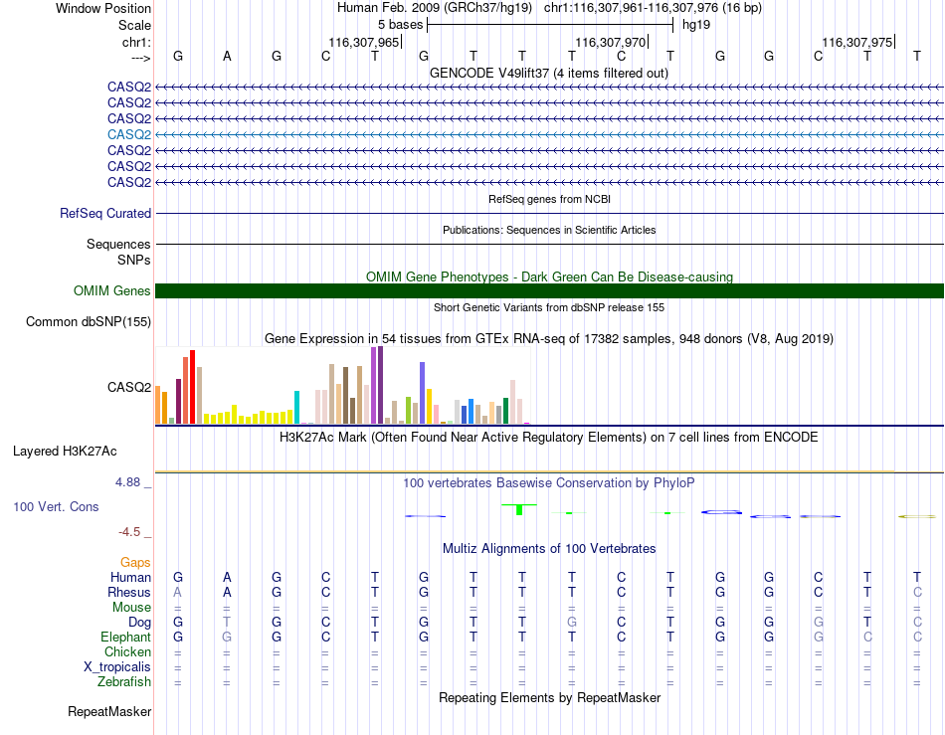
Task: Click the dark green OMIM Genes bar
Action: coord(549,291)
